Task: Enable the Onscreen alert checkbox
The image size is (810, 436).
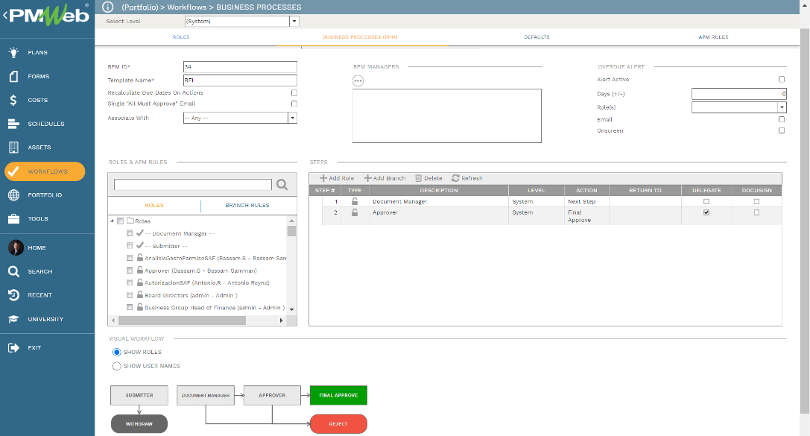Action: click(782, 130)
